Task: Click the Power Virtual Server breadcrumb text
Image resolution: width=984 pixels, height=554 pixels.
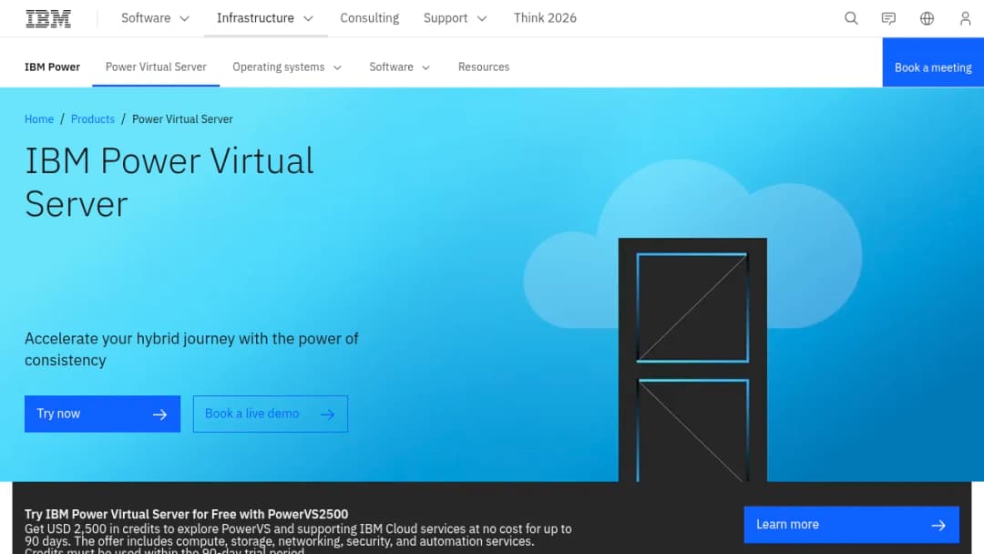Action: 182,119
